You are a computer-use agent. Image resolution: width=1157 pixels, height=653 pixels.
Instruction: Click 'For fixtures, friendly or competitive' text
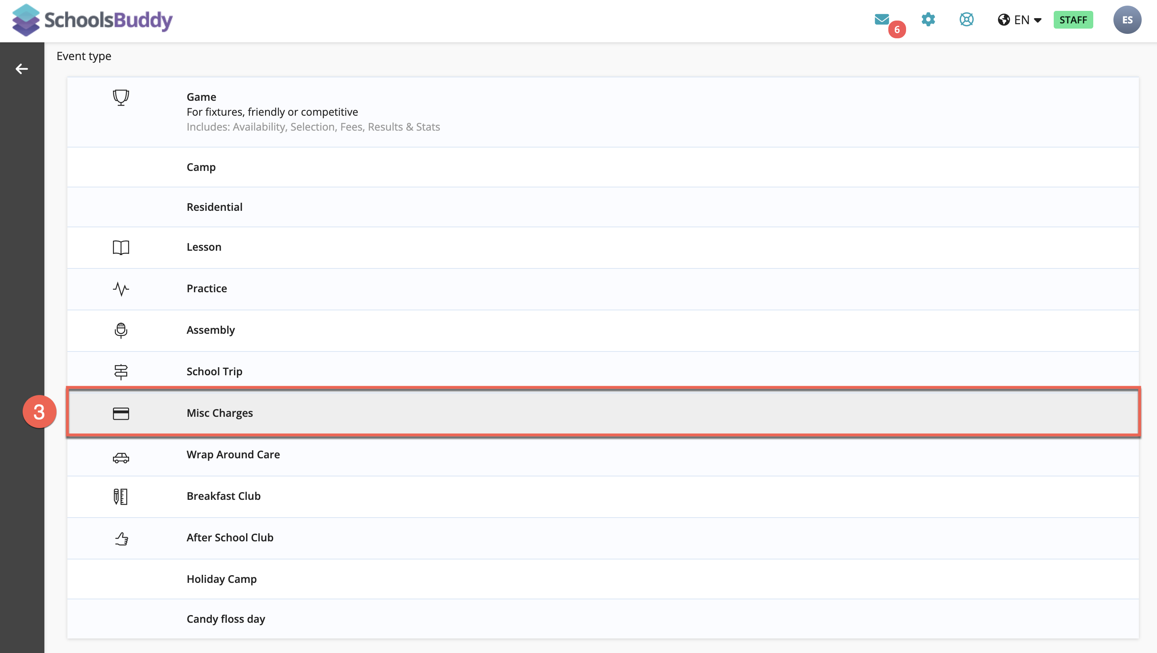(272, 112)
